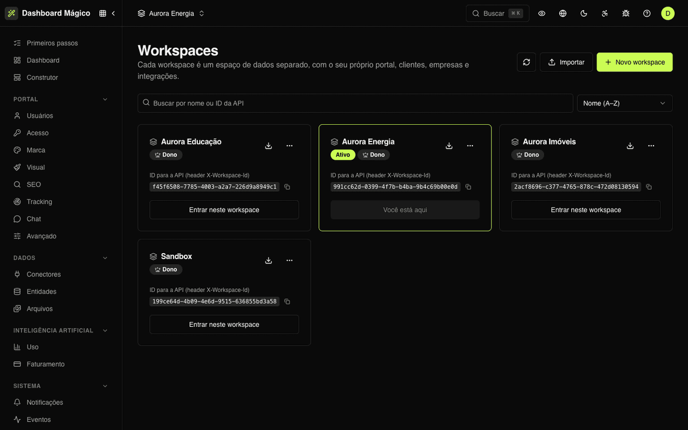Copy the Aurora Imóveis workspace ID
Screen dimensions: 688x430
[649, 187]
